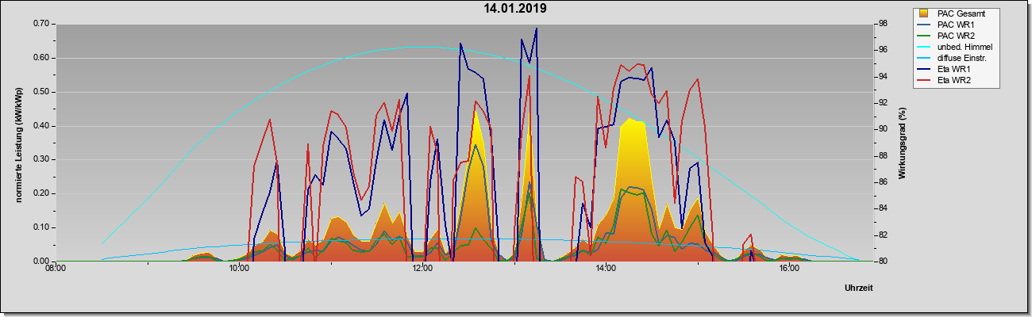
Task: Click the Wirkungsgrad (%) axis title
Action: pyautogui.click(x=903, y=142)
